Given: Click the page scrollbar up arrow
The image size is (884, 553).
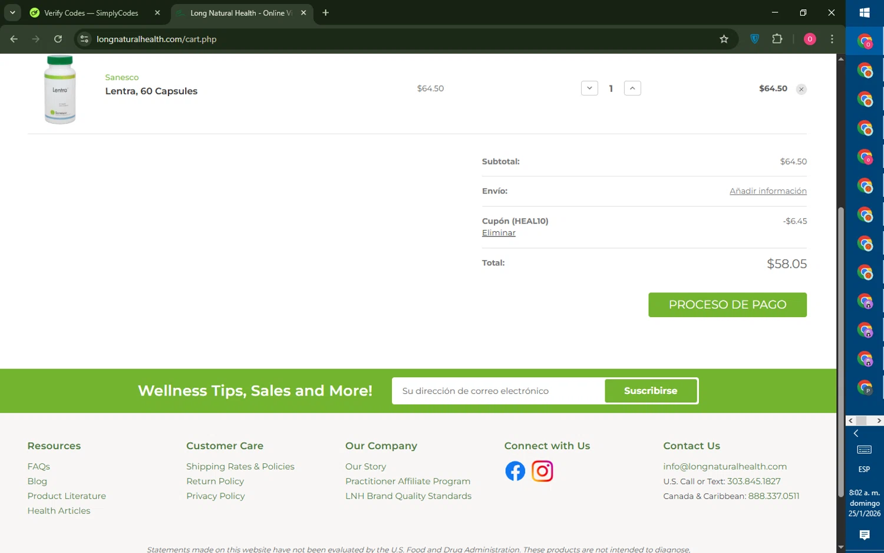Looking at the screenshot, I should (x=841, y=58).
